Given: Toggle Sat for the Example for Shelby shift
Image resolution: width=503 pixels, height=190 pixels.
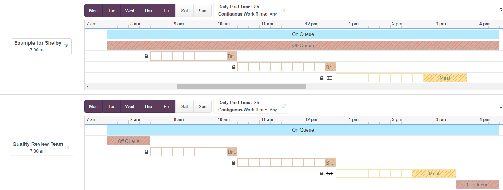Looking at the screenshot, I should pos(185,11).
